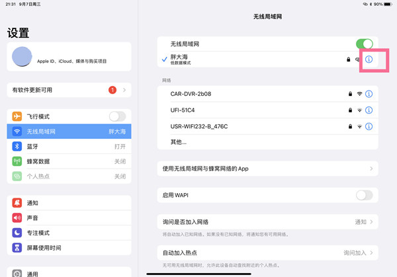Enable Airplane mode toggle
This screenshot has width=397, height=277.
click(x=117, y=116)
